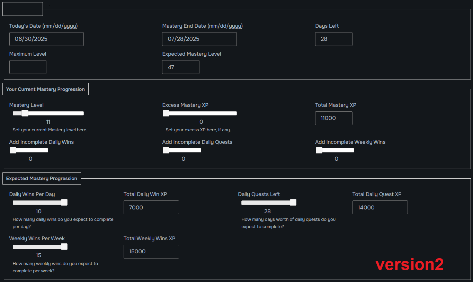Click the Daily Wins Per Day slider
Viewport: 473px width, 282px height.
(40, 203)
